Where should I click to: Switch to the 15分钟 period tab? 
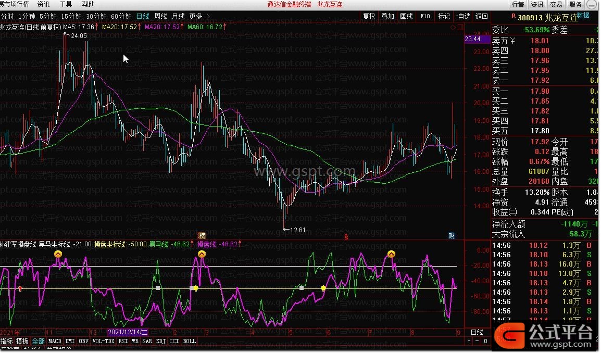(x=71, y=16)
